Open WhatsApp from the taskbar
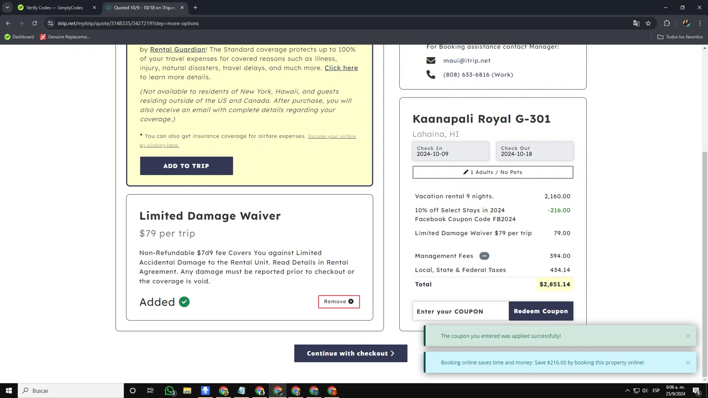Image resolution: width=708 pixels, height=398 pixels. [169, 390]
